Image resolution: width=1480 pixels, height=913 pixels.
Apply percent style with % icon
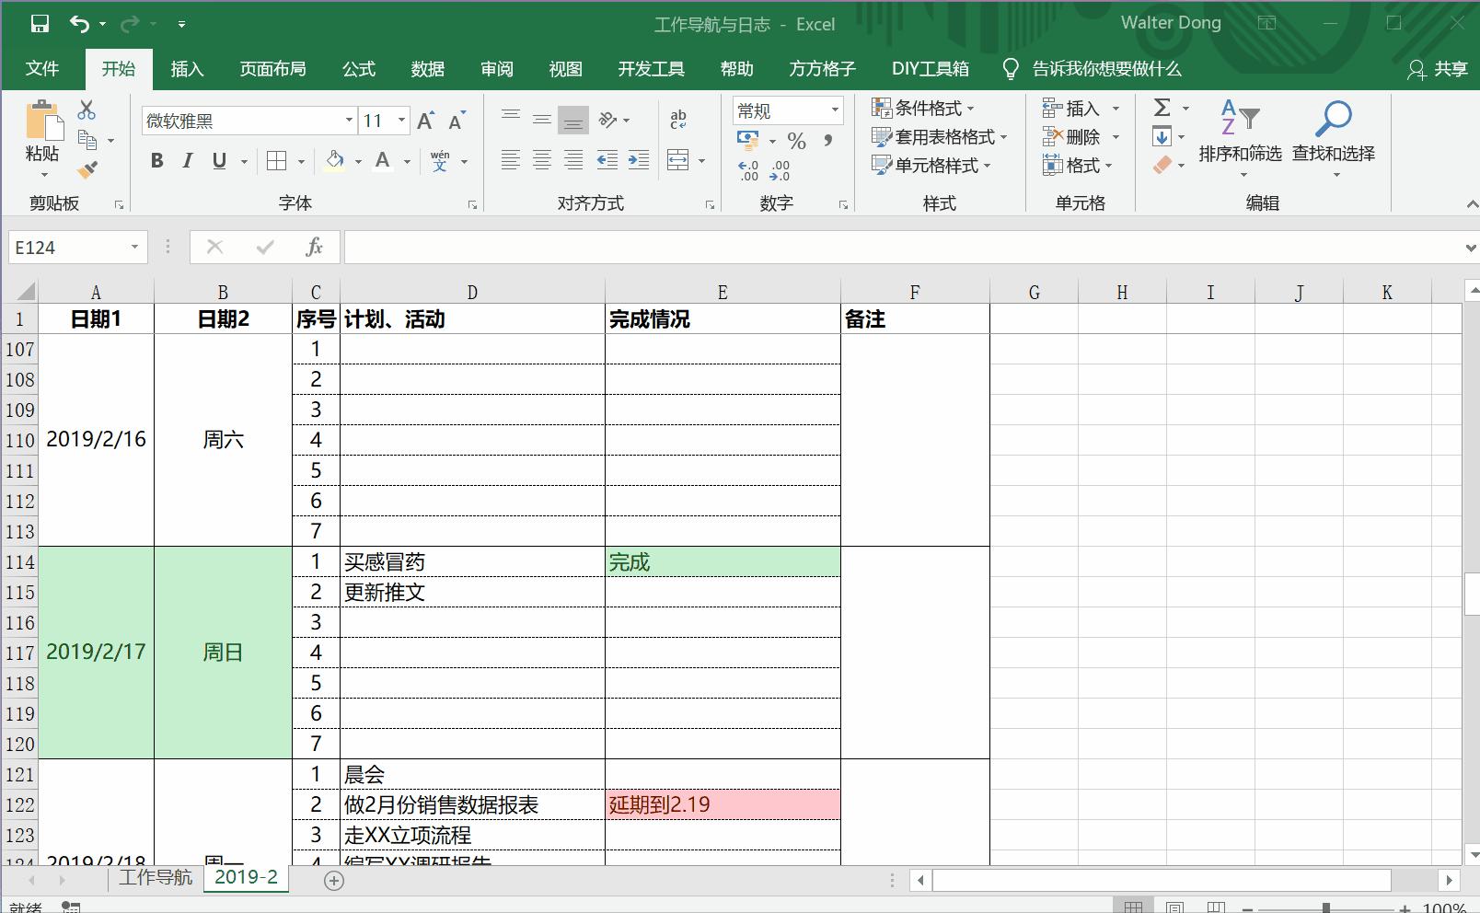point(797,141)
